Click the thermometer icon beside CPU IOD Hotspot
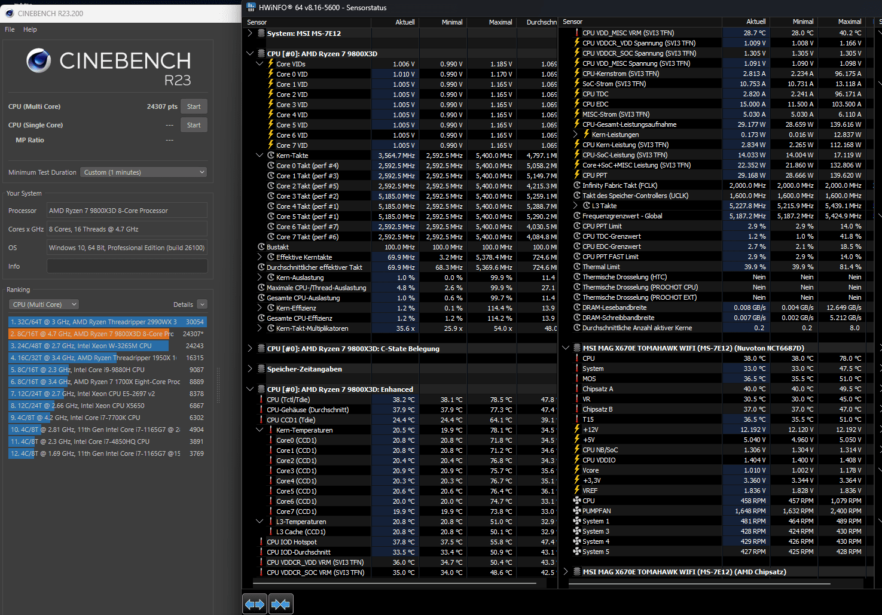Viewport: 882px width, 615px height. click(x=261, y=541)
